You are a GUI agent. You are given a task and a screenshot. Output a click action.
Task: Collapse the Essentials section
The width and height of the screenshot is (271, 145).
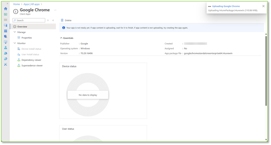61,38
